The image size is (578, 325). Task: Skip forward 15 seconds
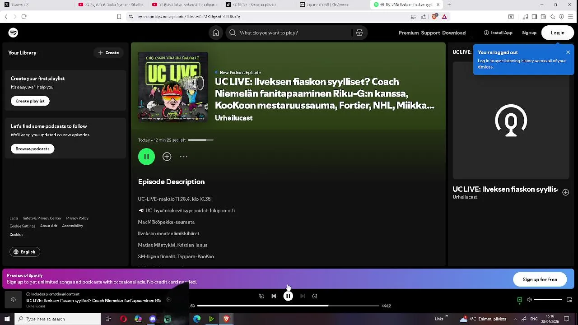pyautogui.click(x=315, y=296)
